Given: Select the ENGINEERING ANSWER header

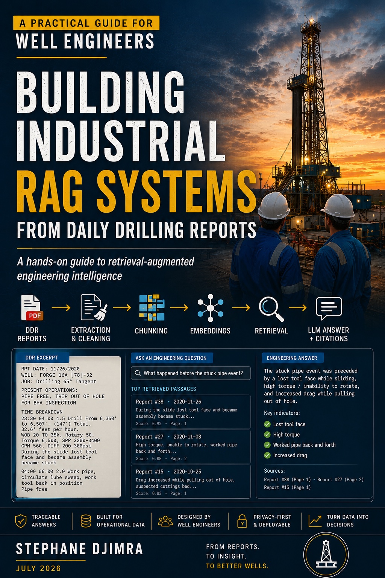Looking at the screenshot, I should (293, 358).
